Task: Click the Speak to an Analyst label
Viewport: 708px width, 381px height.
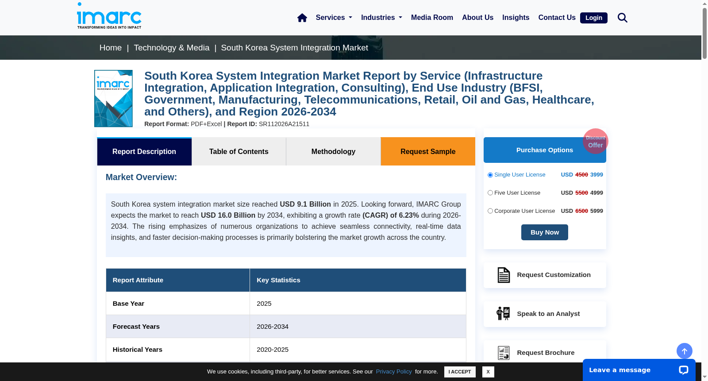Action: tap(548, 314)
